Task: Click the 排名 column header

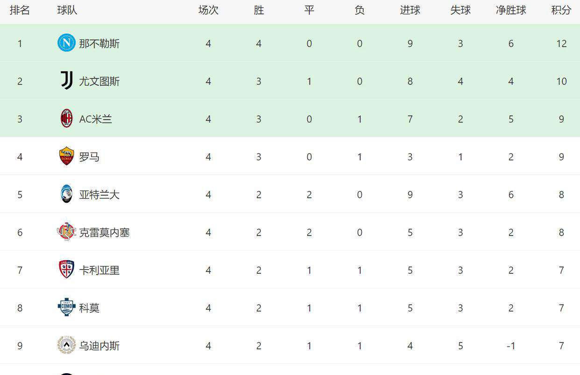Action: click(20, 10)
